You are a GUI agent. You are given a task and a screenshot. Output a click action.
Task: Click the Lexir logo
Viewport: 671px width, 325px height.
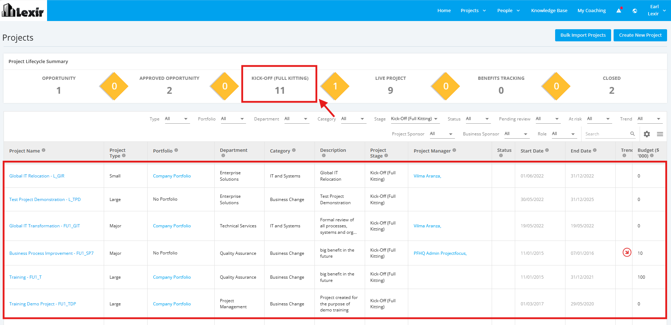point(23,10)
